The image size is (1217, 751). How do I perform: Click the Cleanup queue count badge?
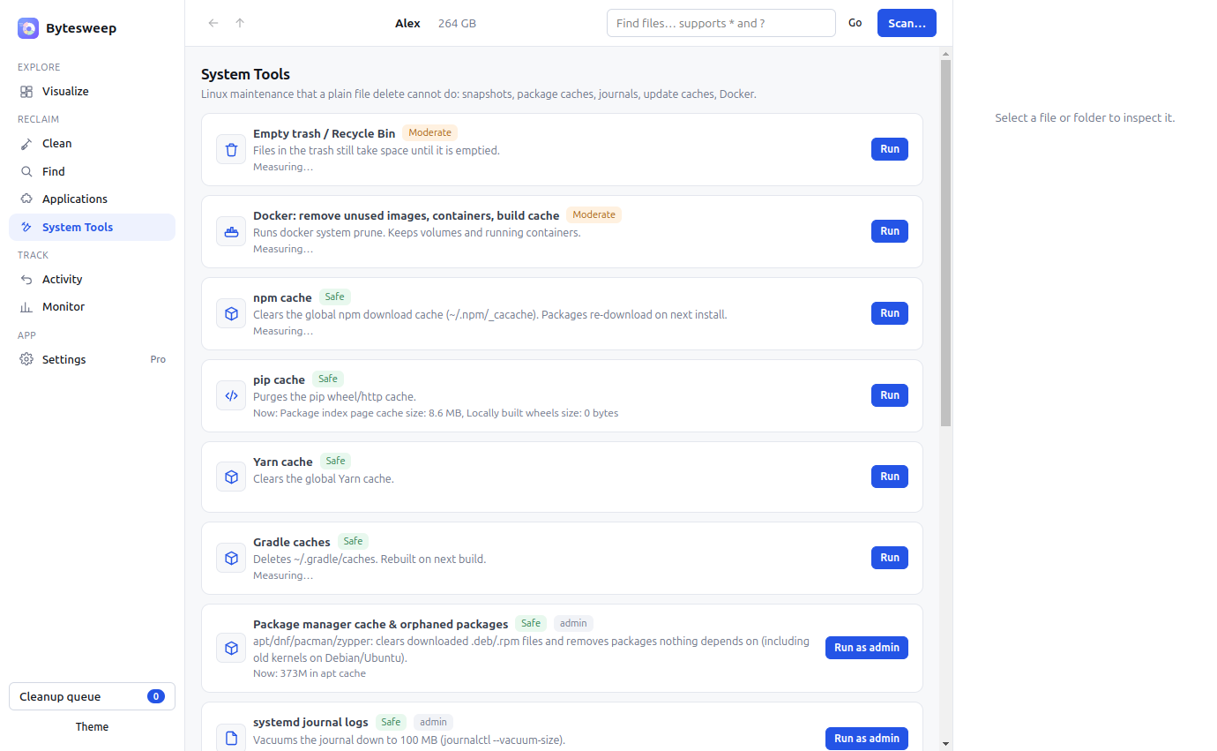(x=156, y=696)
